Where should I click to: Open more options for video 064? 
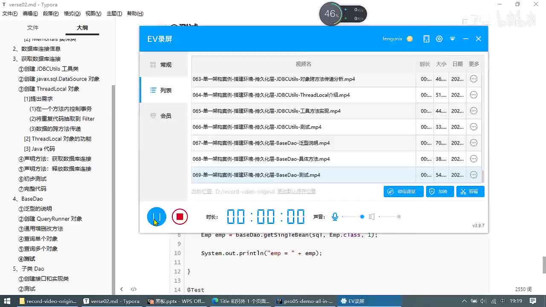tap(473, 95)
